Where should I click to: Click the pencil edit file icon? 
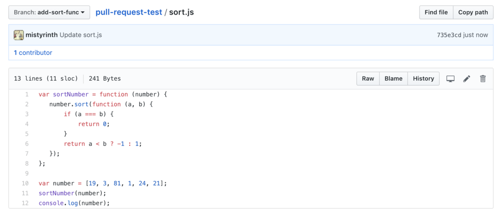(466, 79)
